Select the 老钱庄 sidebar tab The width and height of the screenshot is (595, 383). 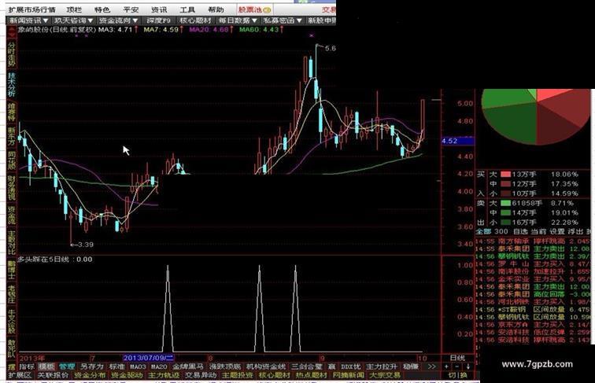point(11,295)
